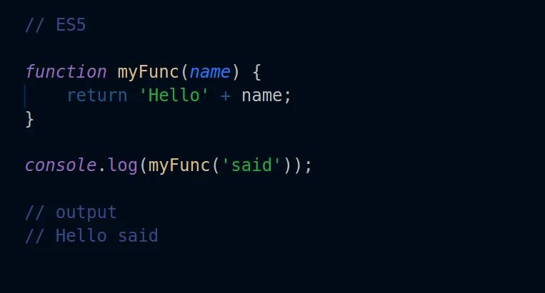Image resolution: width=545 pixels, height=293 pixels.
Task: Click 'name;' on the return line
Action: (266, 96)
